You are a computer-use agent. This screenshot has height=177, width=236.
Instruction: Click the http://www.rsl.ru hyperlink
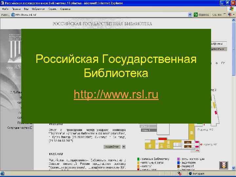116,94
